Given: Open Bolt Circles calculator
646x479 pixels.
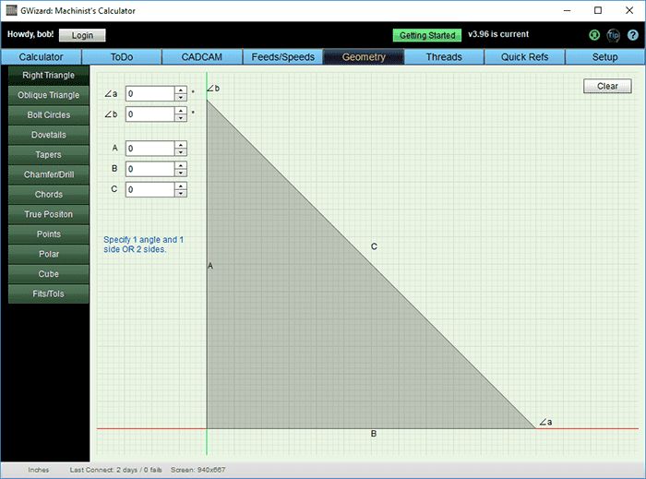Looking at the screenshot, I should pyautogui.click(x=49, y=115).
